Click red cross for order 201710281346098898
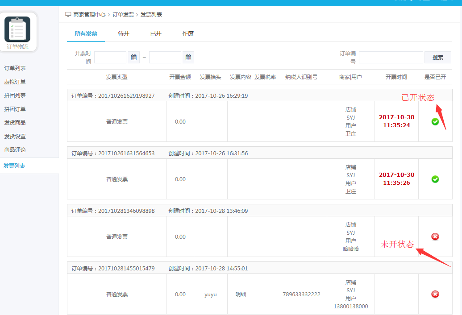Screen dimensions: 462x315 click(435, 236)
